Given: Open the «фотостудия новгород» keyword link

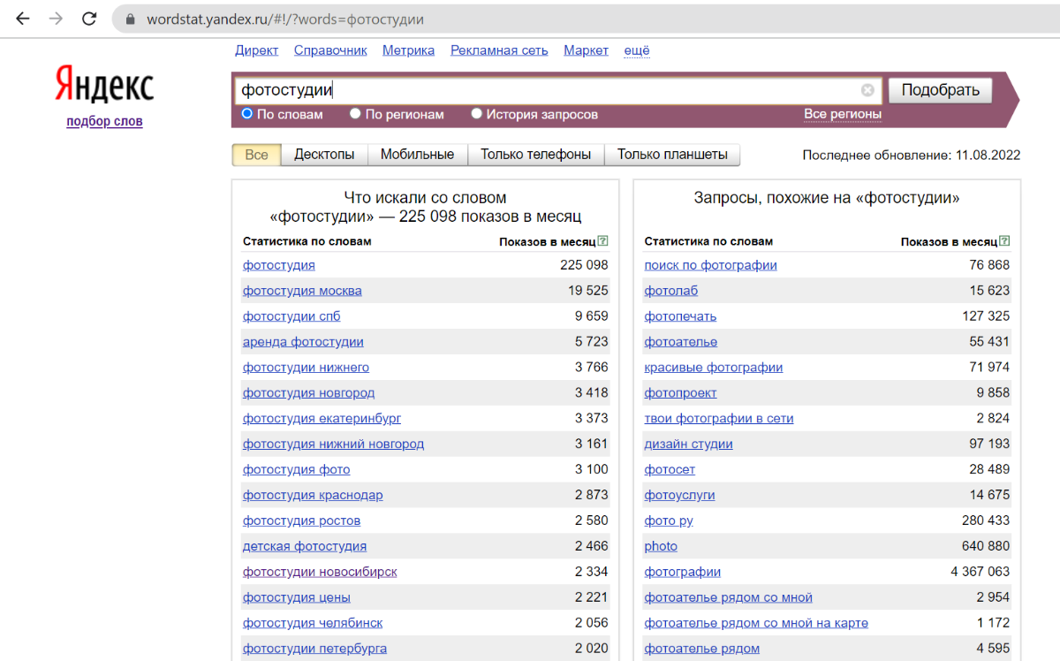Looking at the screenshot, I should click(309, 392).
